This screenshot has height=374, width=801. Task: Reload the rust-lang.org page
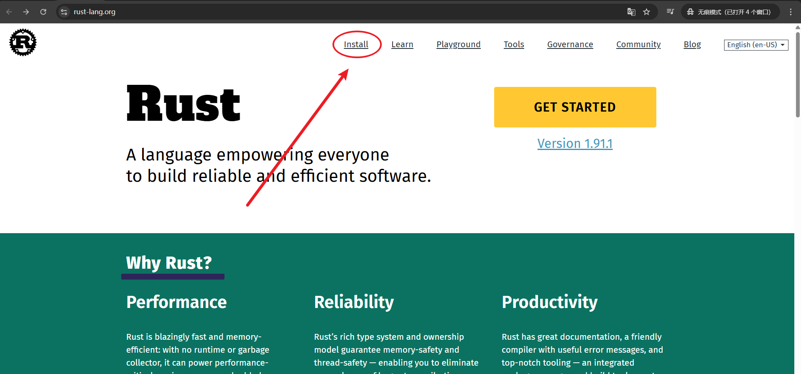[43, 12]
